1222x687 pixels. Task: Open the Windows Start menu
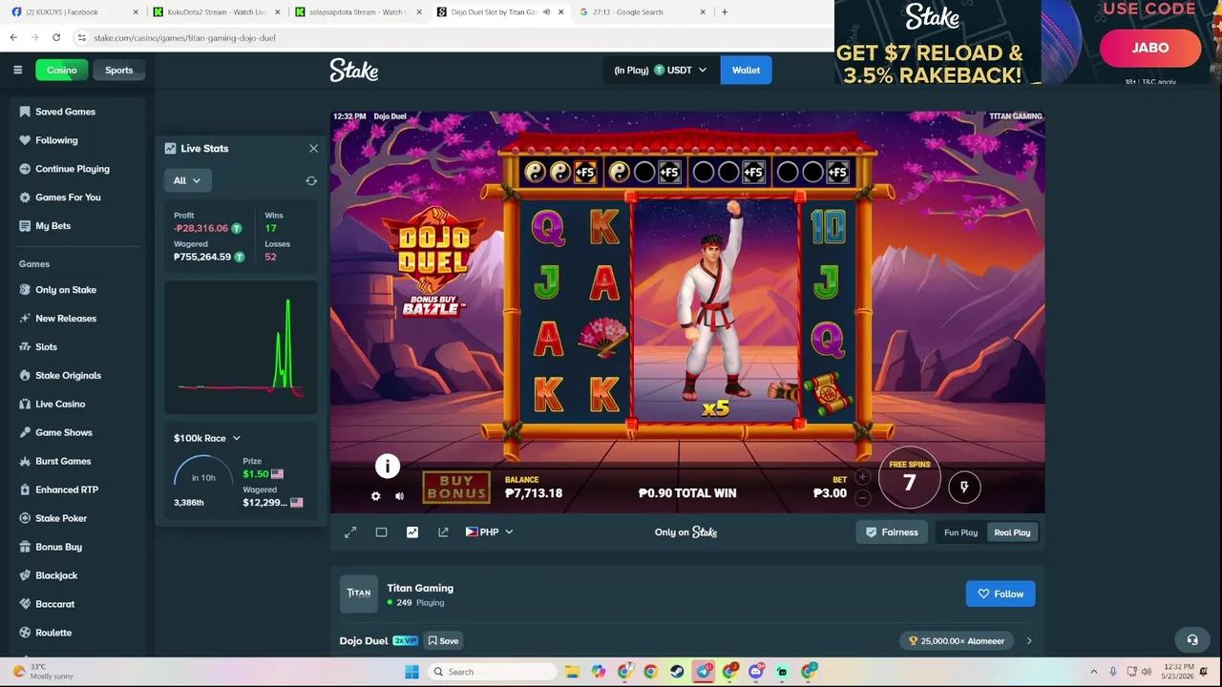tap(411, 672)
